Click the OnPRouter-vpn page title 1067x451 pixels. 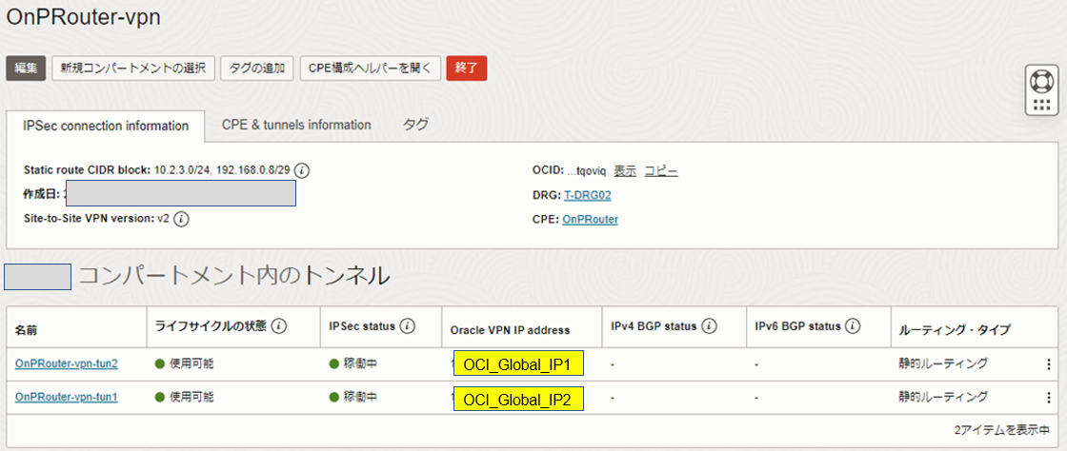click(83, 18)
